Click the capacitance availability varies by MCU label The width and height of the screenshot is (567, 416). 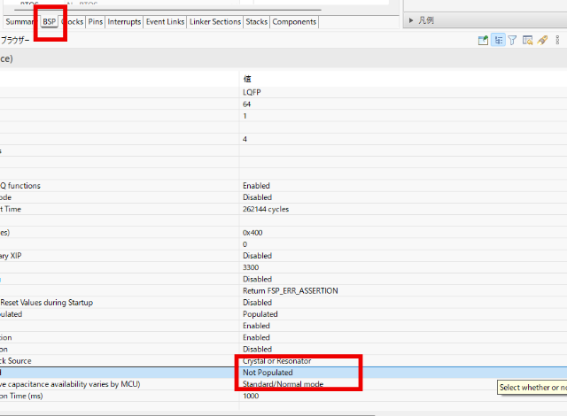[x=70, y=384]
